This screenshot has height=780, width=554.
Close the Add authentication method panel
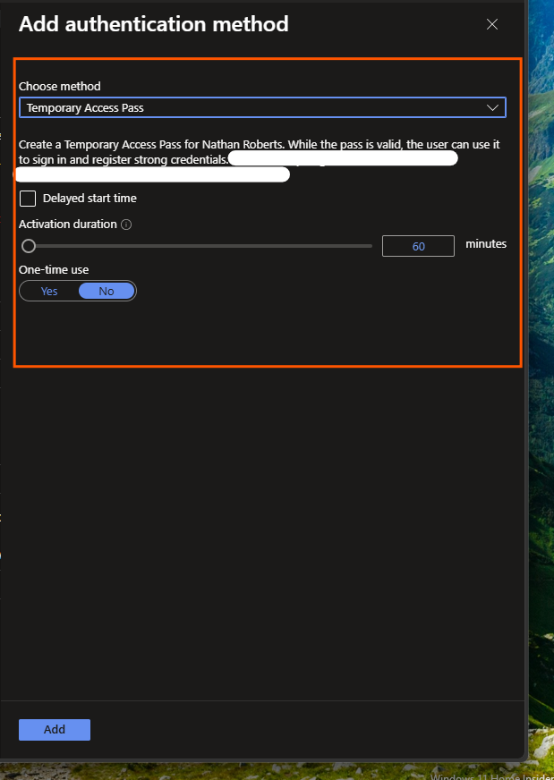click(491, 24)
